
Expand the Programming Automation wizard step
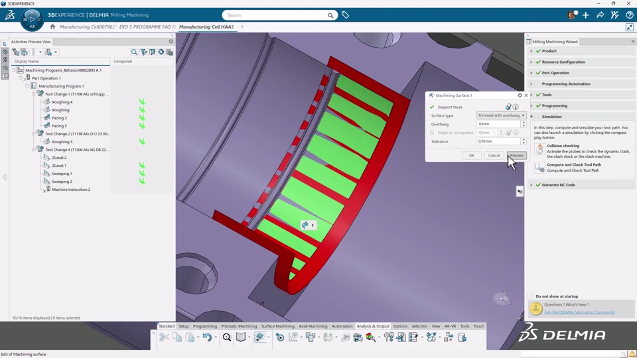pos(531,84)
